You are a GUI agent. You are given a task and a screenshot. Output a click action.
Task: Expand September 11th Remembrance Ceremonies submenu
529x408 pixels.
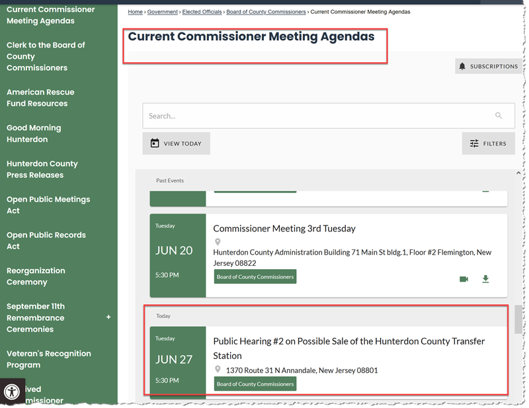(x=108, y=317)
